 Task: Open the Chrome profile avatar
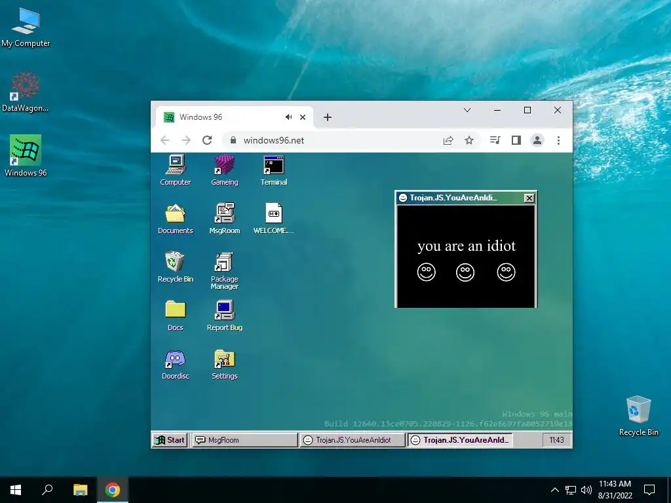pos(537,140)
